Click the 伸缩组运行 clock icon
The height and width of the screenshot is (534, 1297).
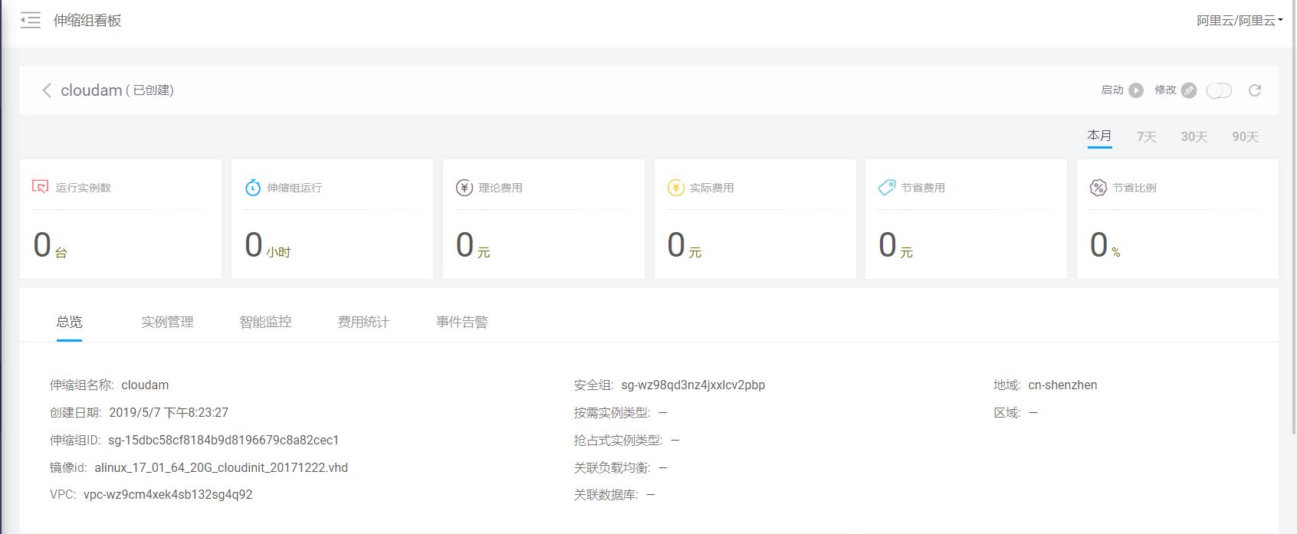(x=252, y=188)
